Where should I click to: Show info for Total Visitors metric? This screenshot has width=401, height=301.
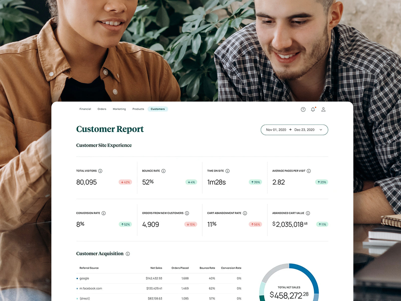[100, 171]
